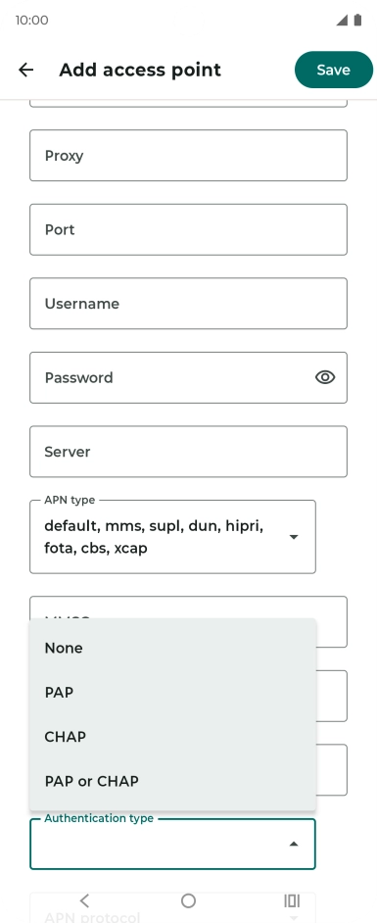This screenshot has height=923, width=377.
Task: Focus the Proxy text field
Action: pos(188,156)
